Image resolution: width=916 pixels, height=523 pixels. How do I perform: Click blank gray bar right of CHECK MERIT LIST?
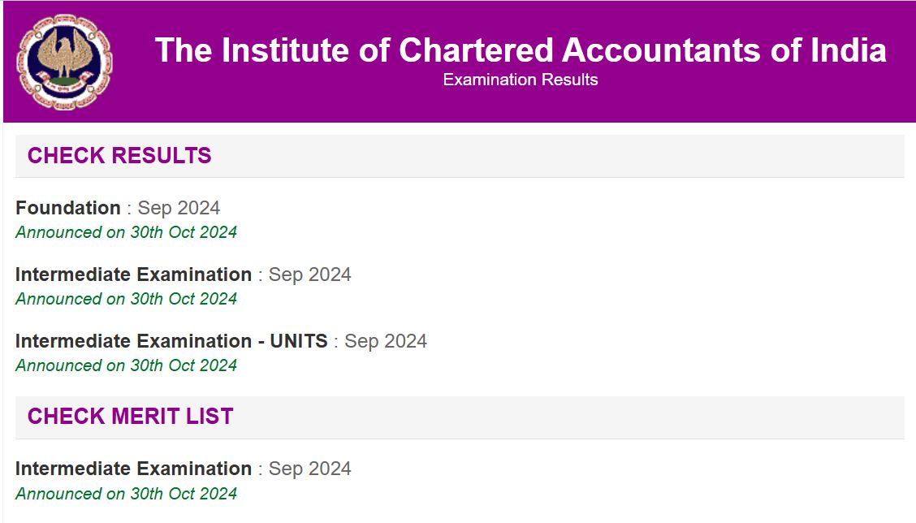click(x=568, y=417)
